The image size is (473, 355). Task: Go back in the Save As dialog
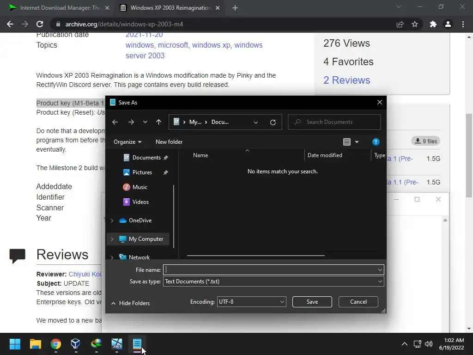click(x=115, y=122)
